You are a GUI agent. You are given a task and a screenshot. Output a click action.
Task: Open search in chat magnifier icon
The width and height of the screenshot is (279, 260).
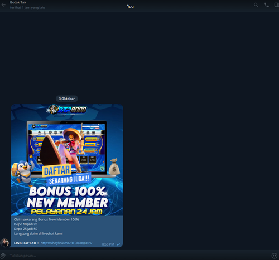coord(256,5)
